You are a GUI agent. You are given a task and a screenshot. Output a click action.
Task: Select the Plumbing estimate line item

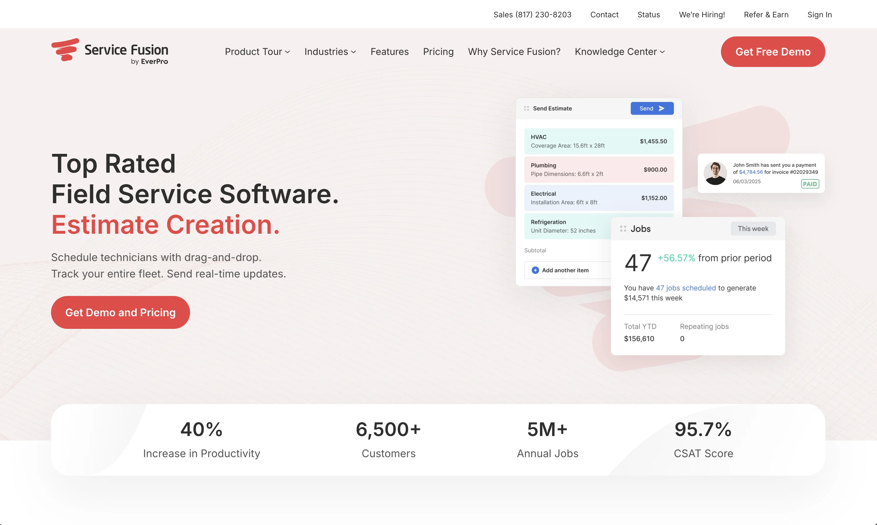point(599,169)
